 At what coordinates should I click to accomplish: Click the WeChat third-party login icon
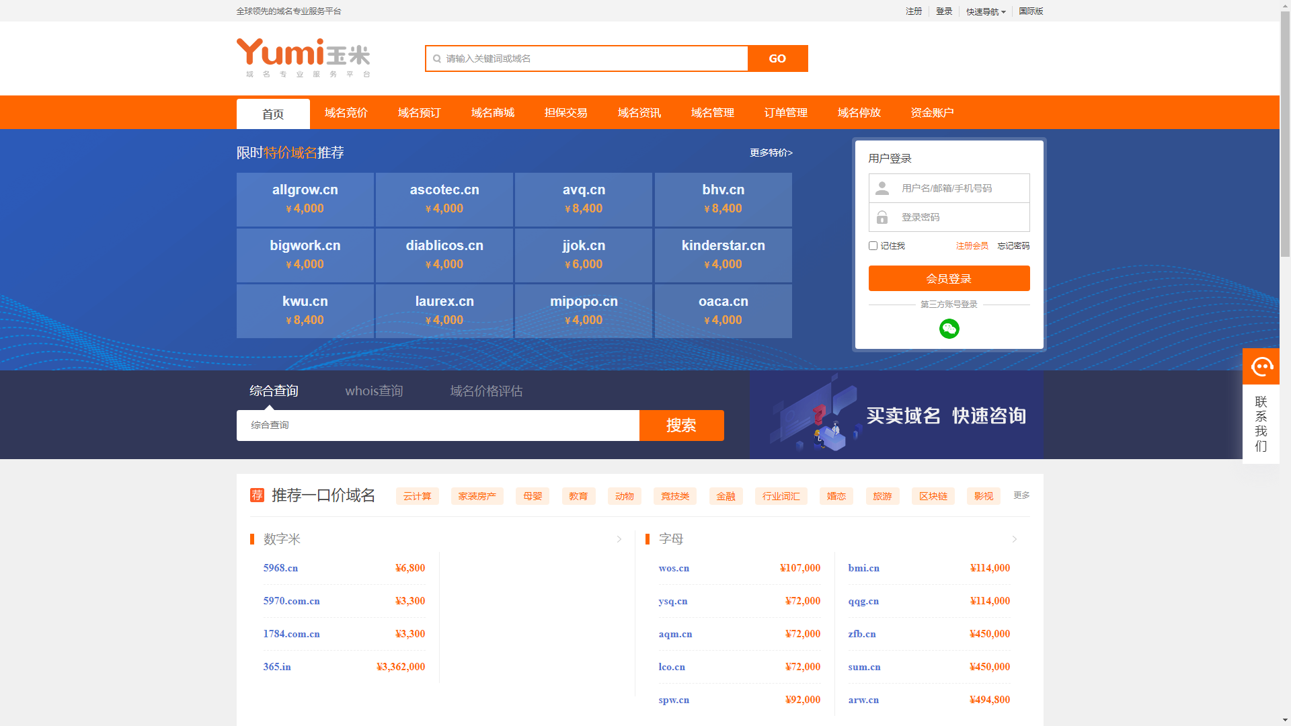pos(949,329)
